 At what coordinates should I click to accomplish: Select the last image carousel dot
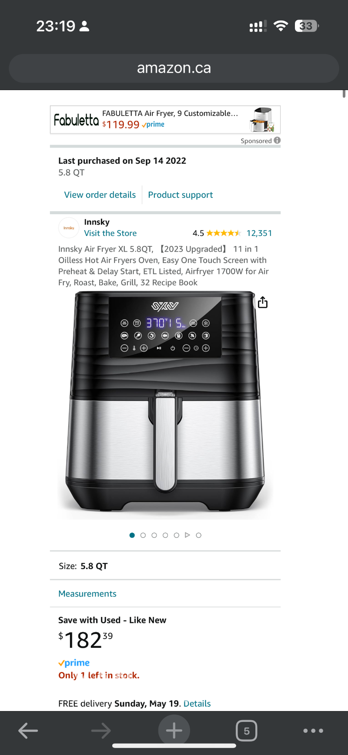tap(199, 535)
